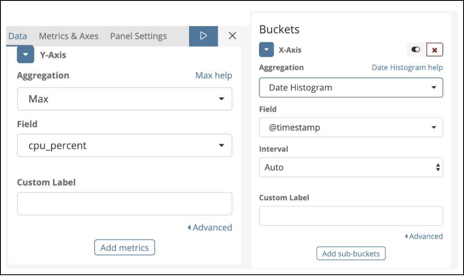Open the Date Histogram aggregation dropdown

(351, 88)
